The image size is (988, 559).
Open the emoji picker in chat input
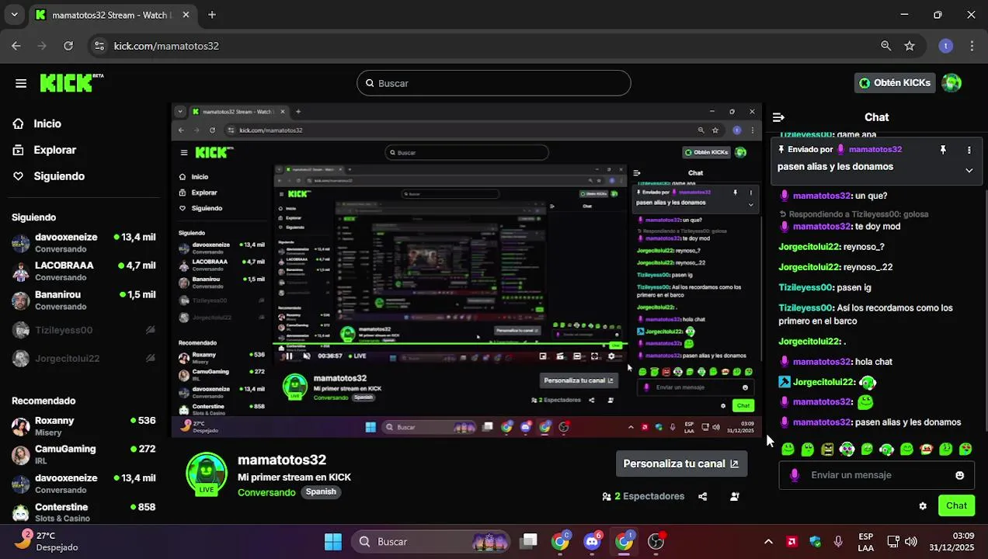(x=960, y=475)
